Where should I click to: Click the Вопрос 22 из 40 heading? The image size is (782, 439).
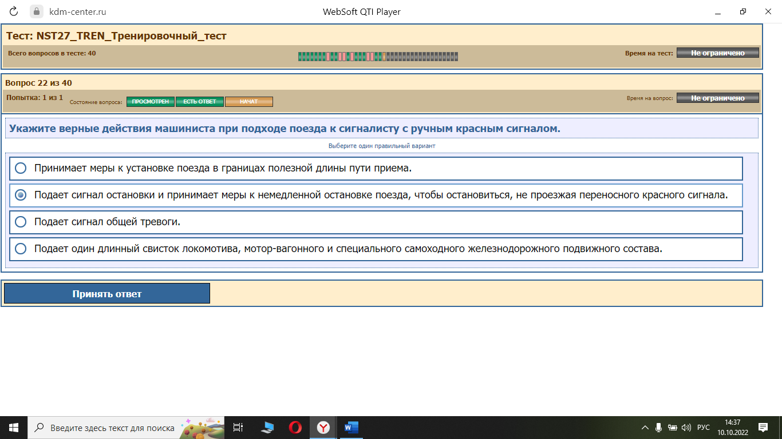click(x=39, y=83)
